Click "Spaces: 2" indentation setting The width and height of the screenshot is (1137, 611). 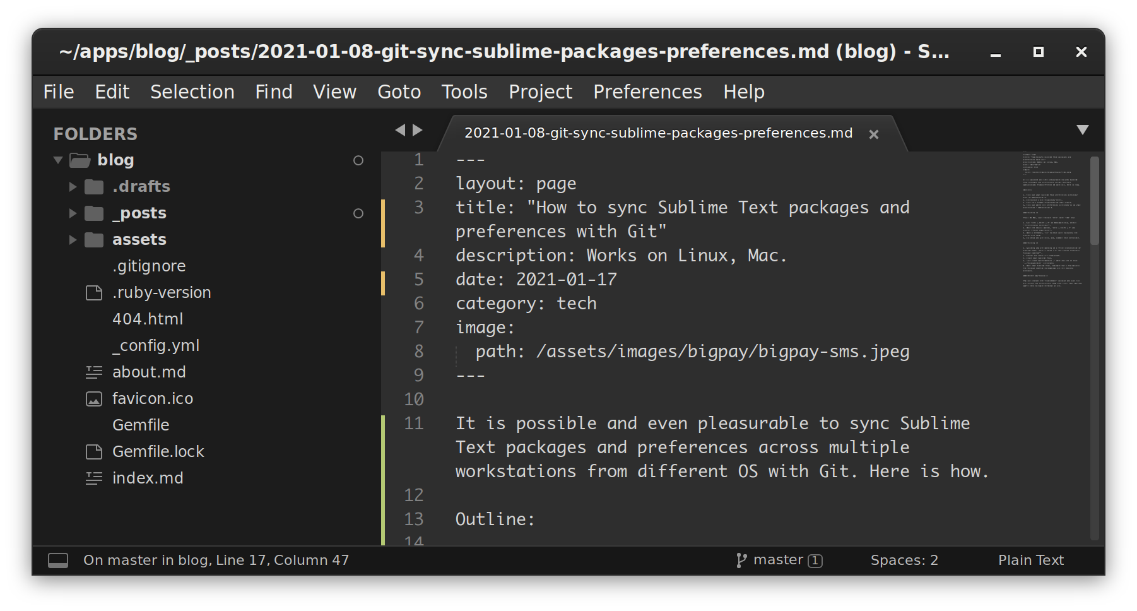point(905,559)
